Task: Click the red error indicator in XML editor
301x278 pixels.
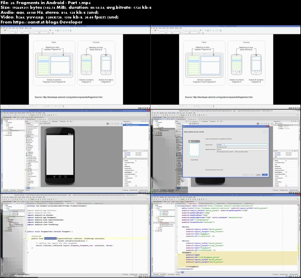Action: [298, 205]
